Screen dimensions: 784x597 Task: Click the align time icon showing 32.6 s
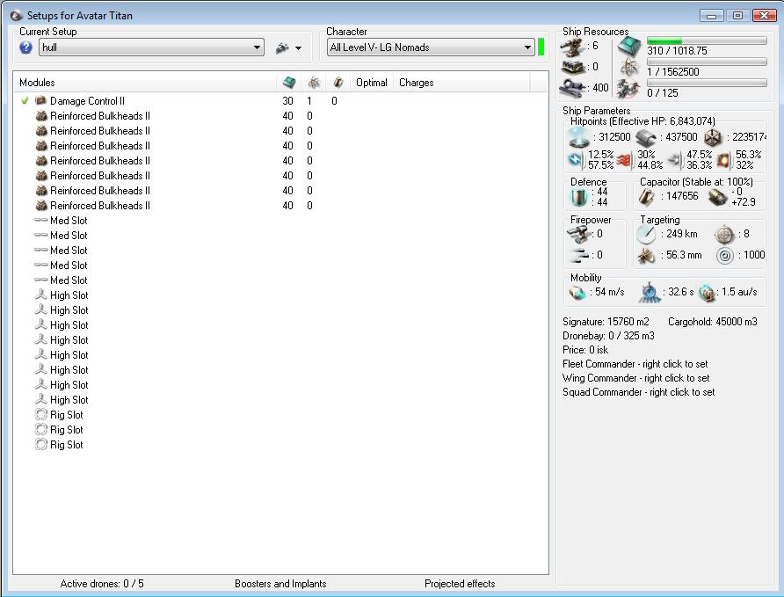click(649, 293)
